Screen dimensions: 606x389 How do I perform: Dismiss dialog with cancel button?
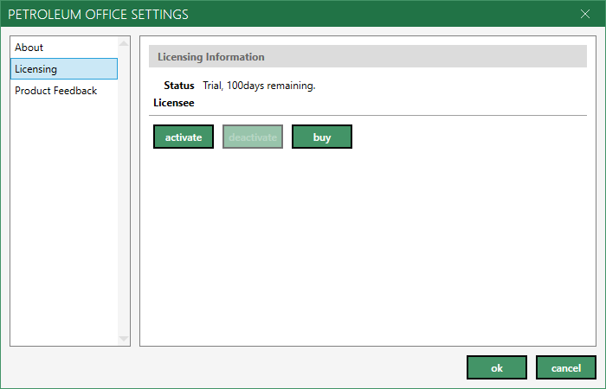566,367
